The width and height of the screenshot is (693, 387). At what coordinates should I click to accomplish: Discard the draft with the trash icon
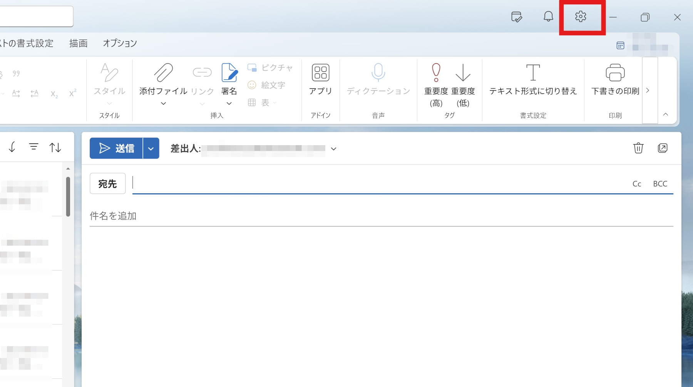638,148
